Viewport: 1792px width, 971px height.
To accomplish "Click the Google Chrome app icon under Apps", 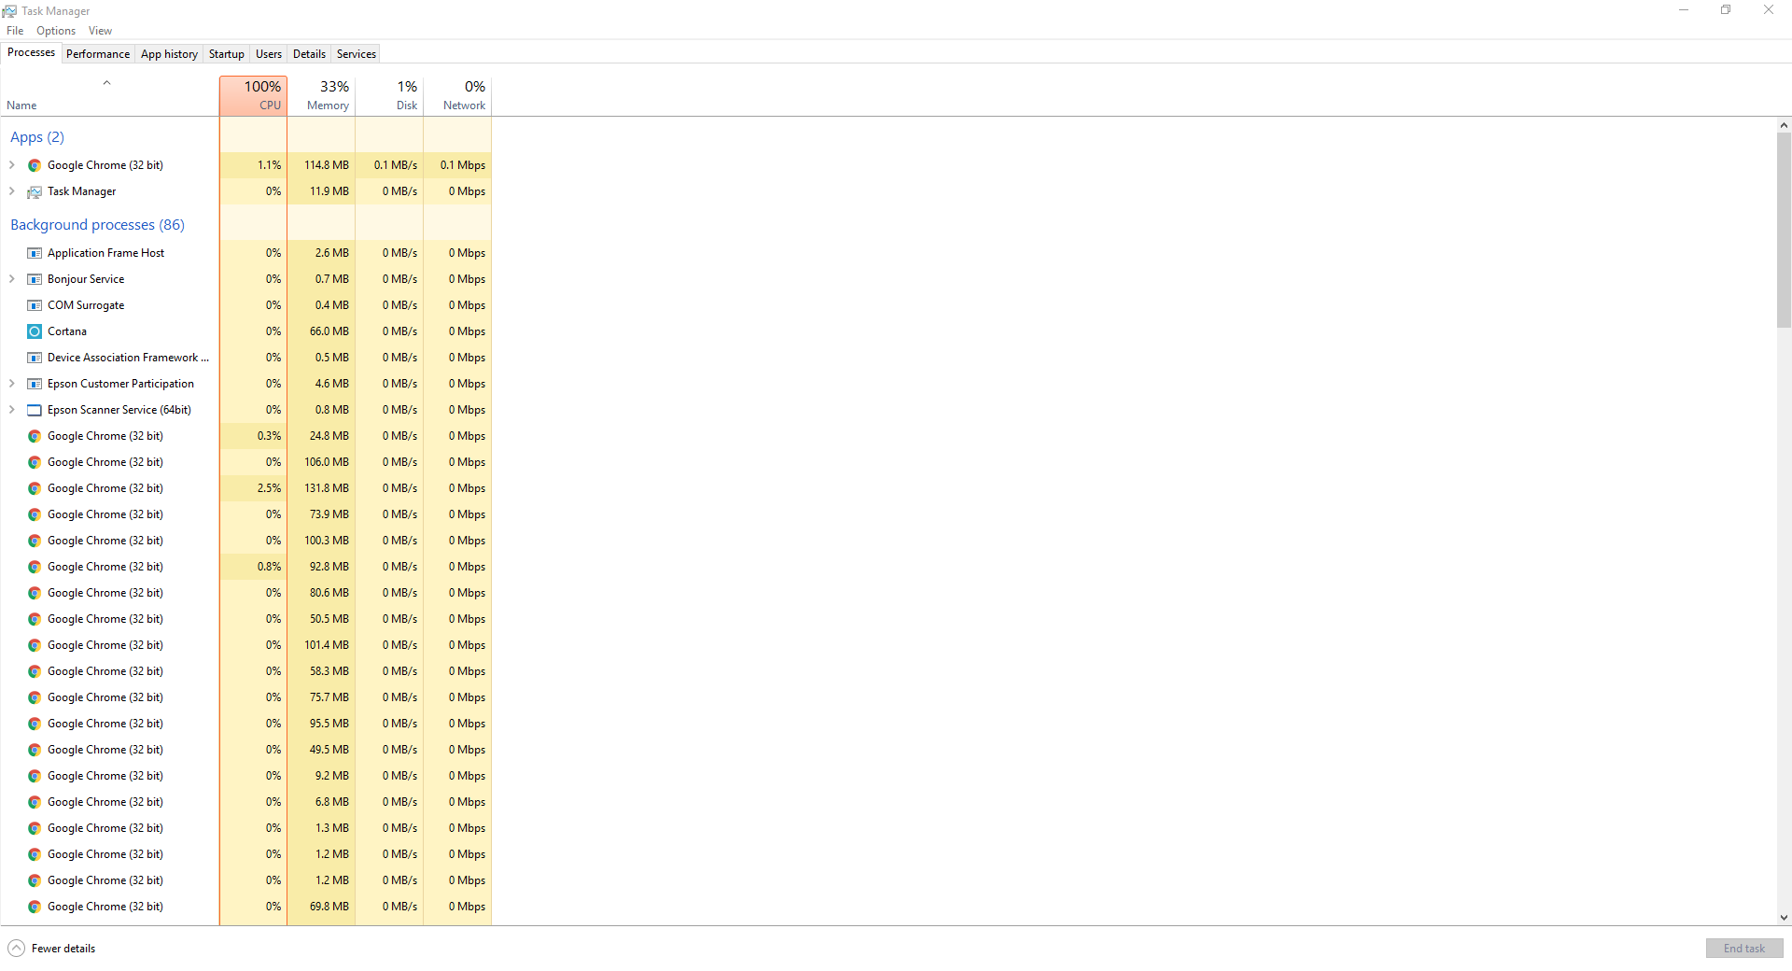I will (x=35, y=165).
